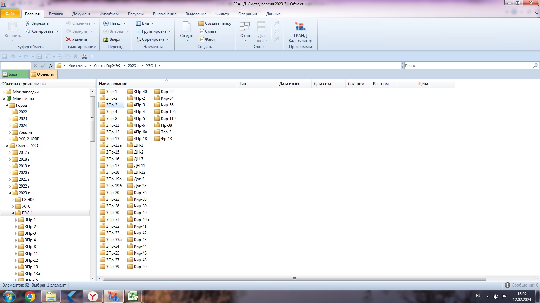Expand the 2022 г folder node
This screenshot has width=540, height=303.
tap(10, 186)
